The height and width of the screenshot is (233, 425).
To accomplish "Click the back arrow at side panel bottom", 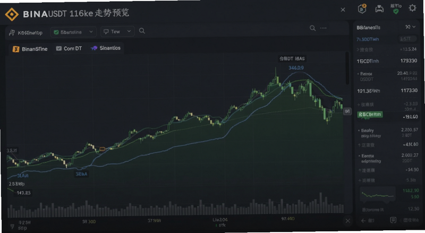I will [363, 221].
